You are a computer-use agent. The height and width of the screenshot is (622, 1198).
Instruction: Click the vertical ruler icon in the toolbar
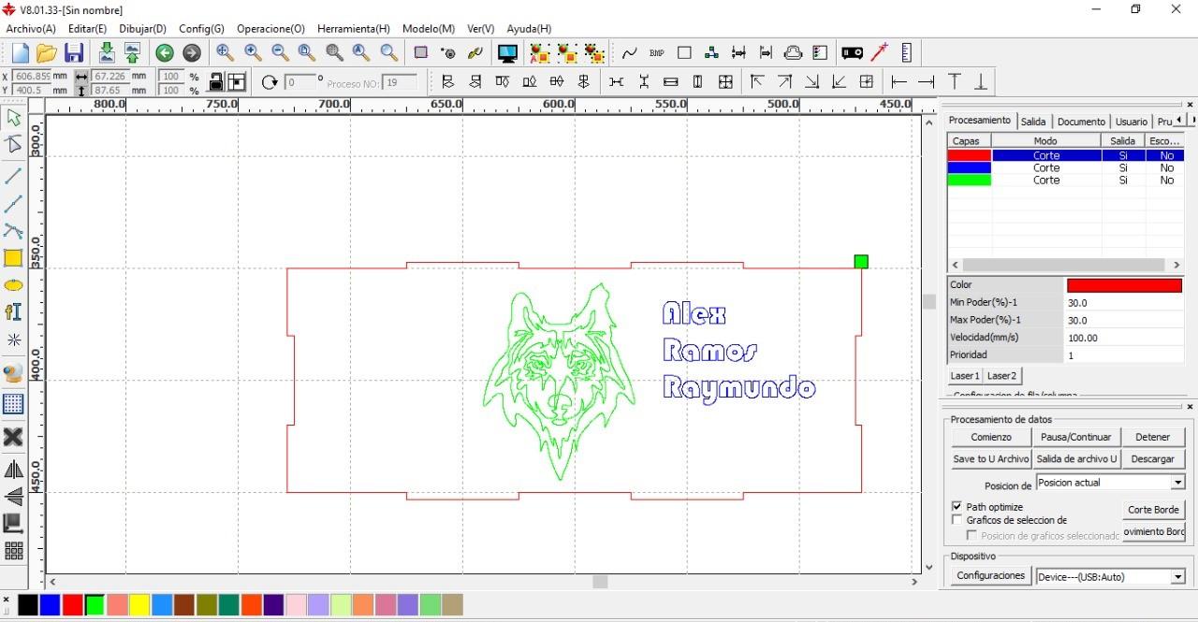906,53
